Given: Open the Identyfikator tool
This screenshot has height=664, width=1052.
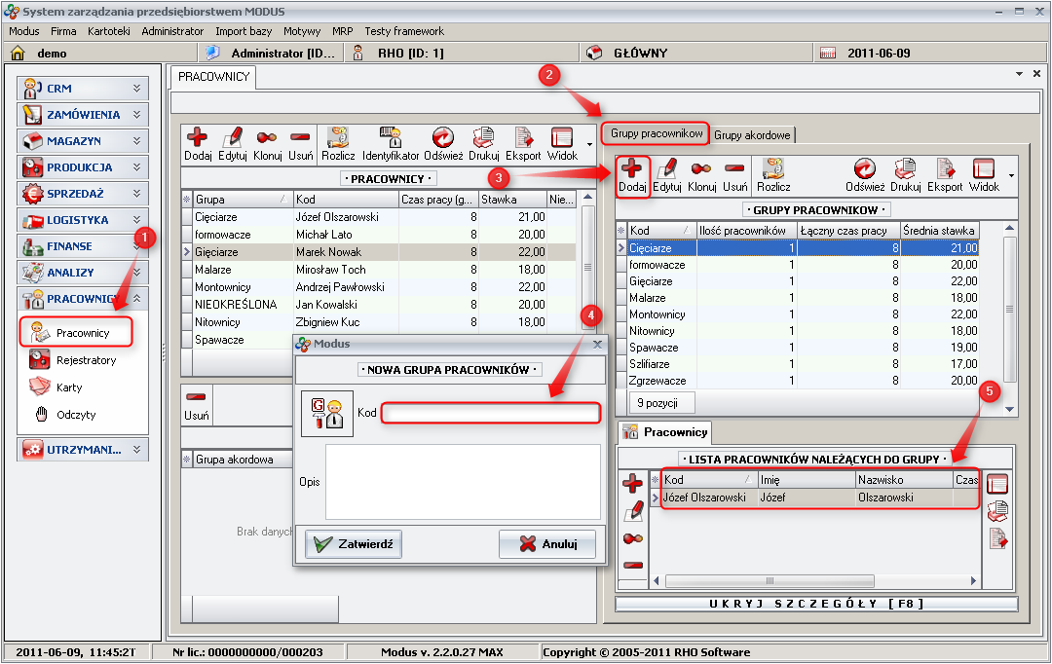Looking at the screenshot, I should coord(391,144).
